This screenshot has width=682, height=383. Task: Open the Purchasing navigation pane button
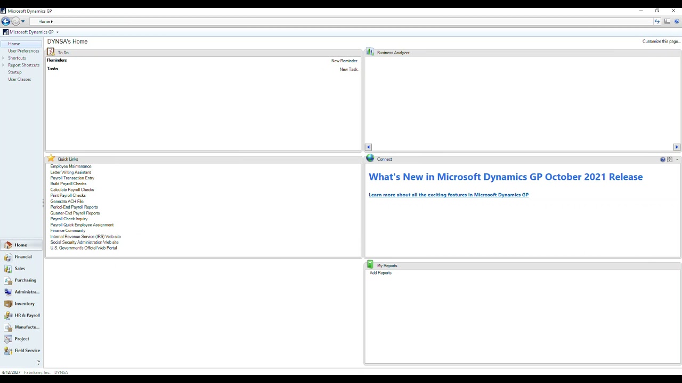pyautogui.click(x=21, y=280)
